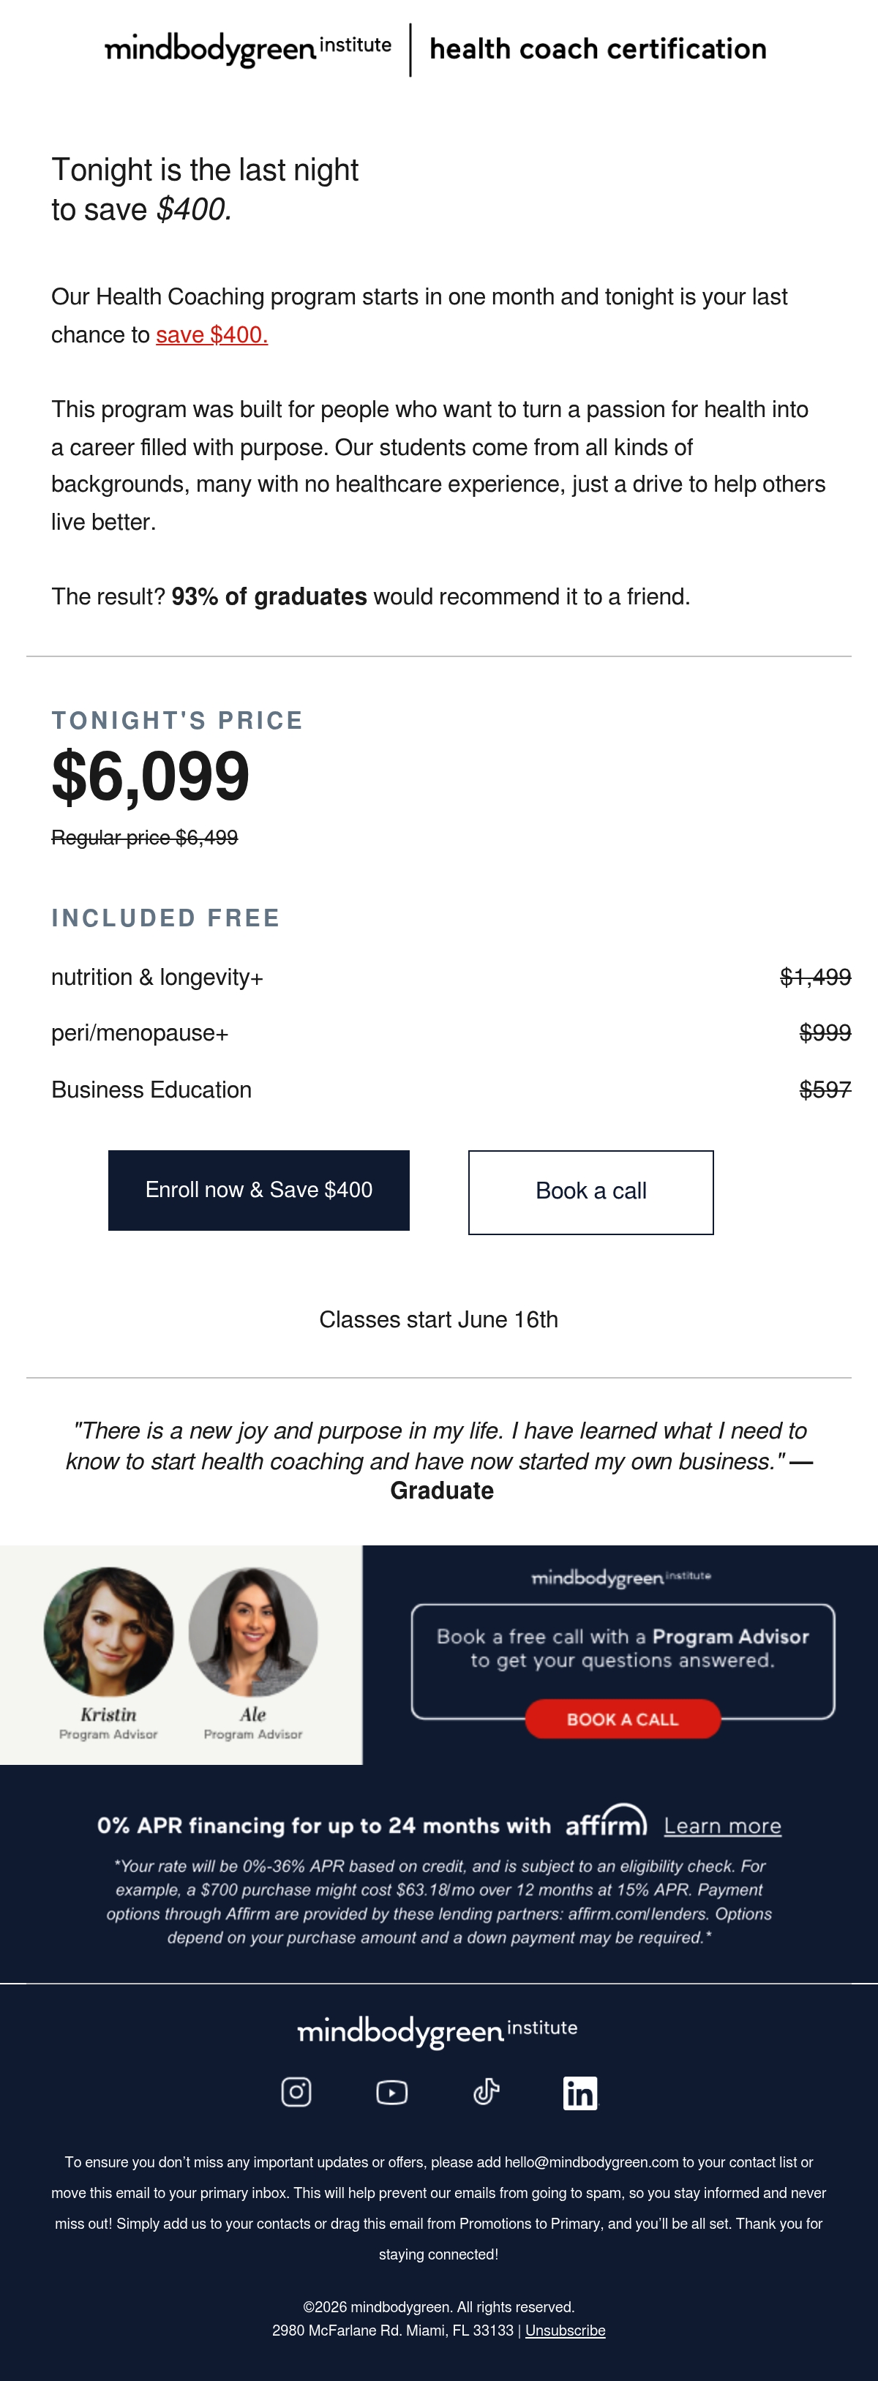The image size is (878, 2381).
Task: Click the 'health coach certification' header title
Action: click(x=598, y=48)
